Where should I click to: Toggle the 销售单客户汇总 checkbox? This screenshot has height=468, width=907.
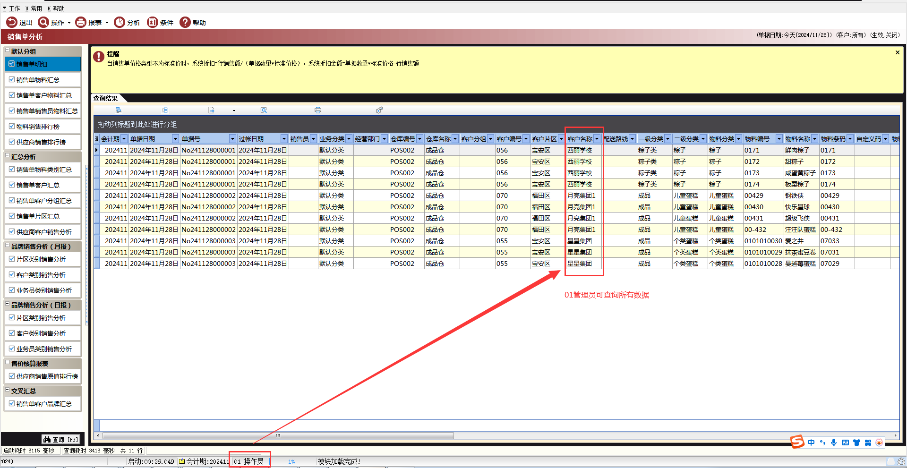tap(12, 185)
